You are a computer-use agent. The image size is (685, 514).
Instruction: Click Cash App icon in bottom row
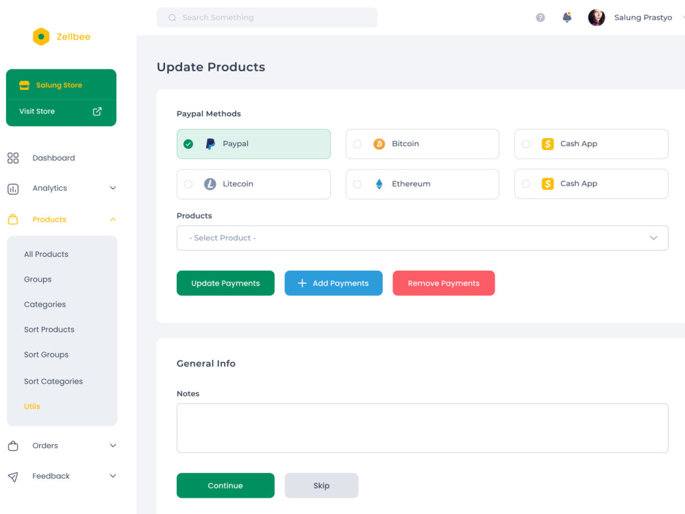click(548, 184)
